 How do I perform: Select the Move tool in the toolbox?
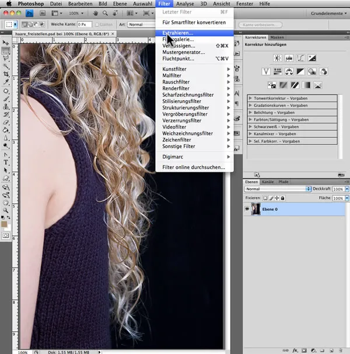coord(6,43)
